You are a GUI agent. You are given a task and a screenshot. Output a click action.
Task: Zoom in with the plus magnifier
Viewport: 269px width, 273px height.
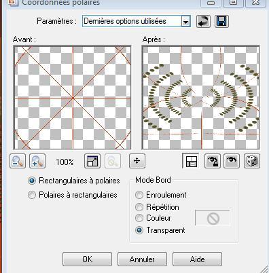click(x=37, y=161)
